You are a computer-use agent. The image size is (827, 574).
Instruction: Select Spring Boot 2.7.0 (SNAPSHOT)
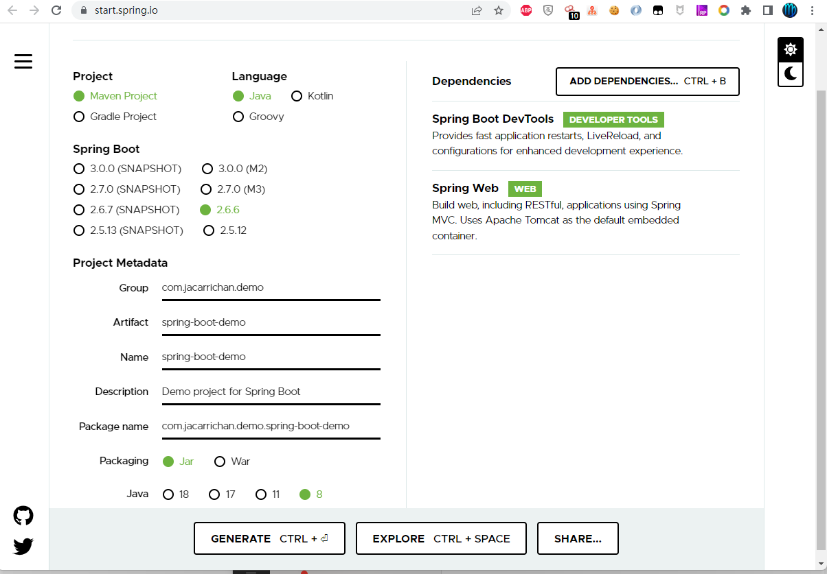pyautogui.click(x=127, y=189)
